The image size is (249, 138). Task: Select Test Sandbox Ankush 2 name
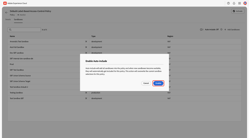[19, 87]
